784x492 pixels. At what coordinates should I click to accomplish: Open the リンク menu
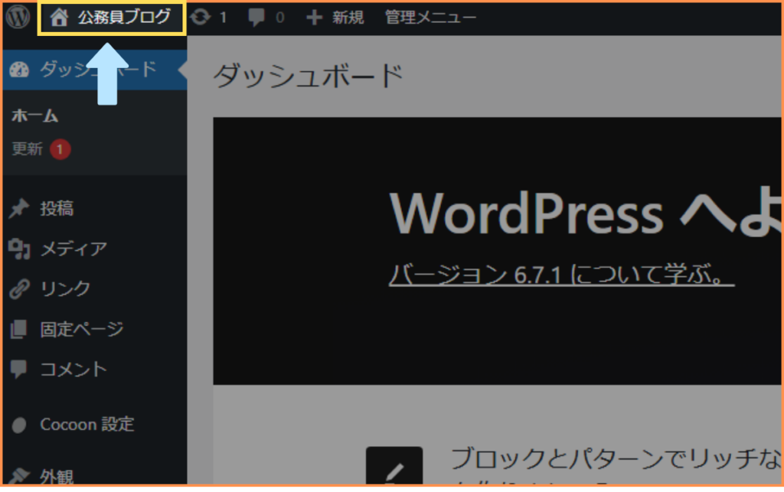point(66,288)
